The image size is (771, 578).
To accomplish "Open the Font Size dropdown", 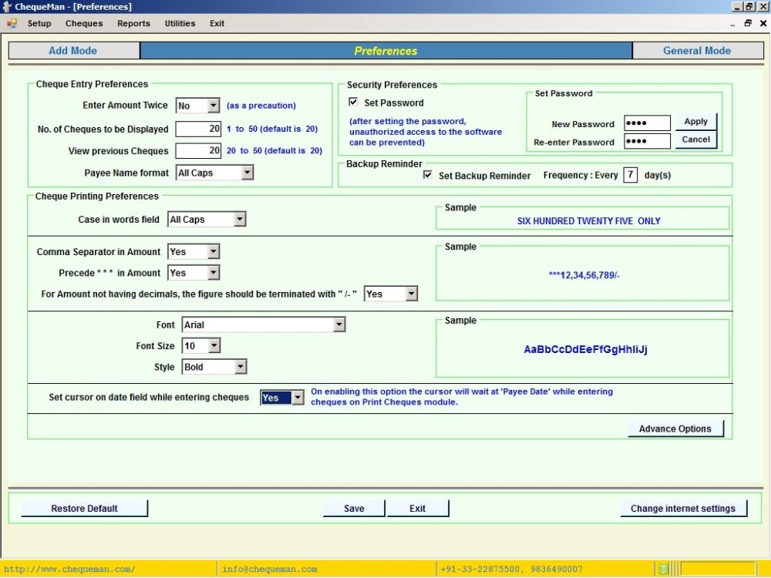I will click(x=213, y=345).
